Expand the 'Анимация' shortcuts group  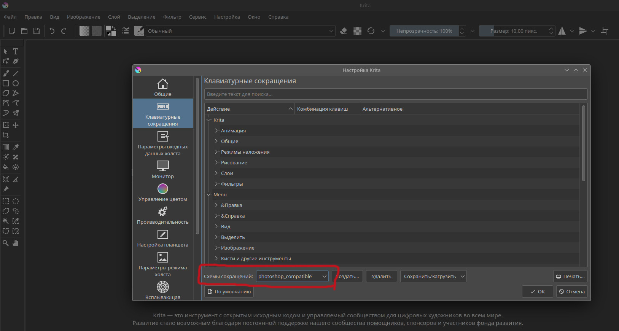216,130
